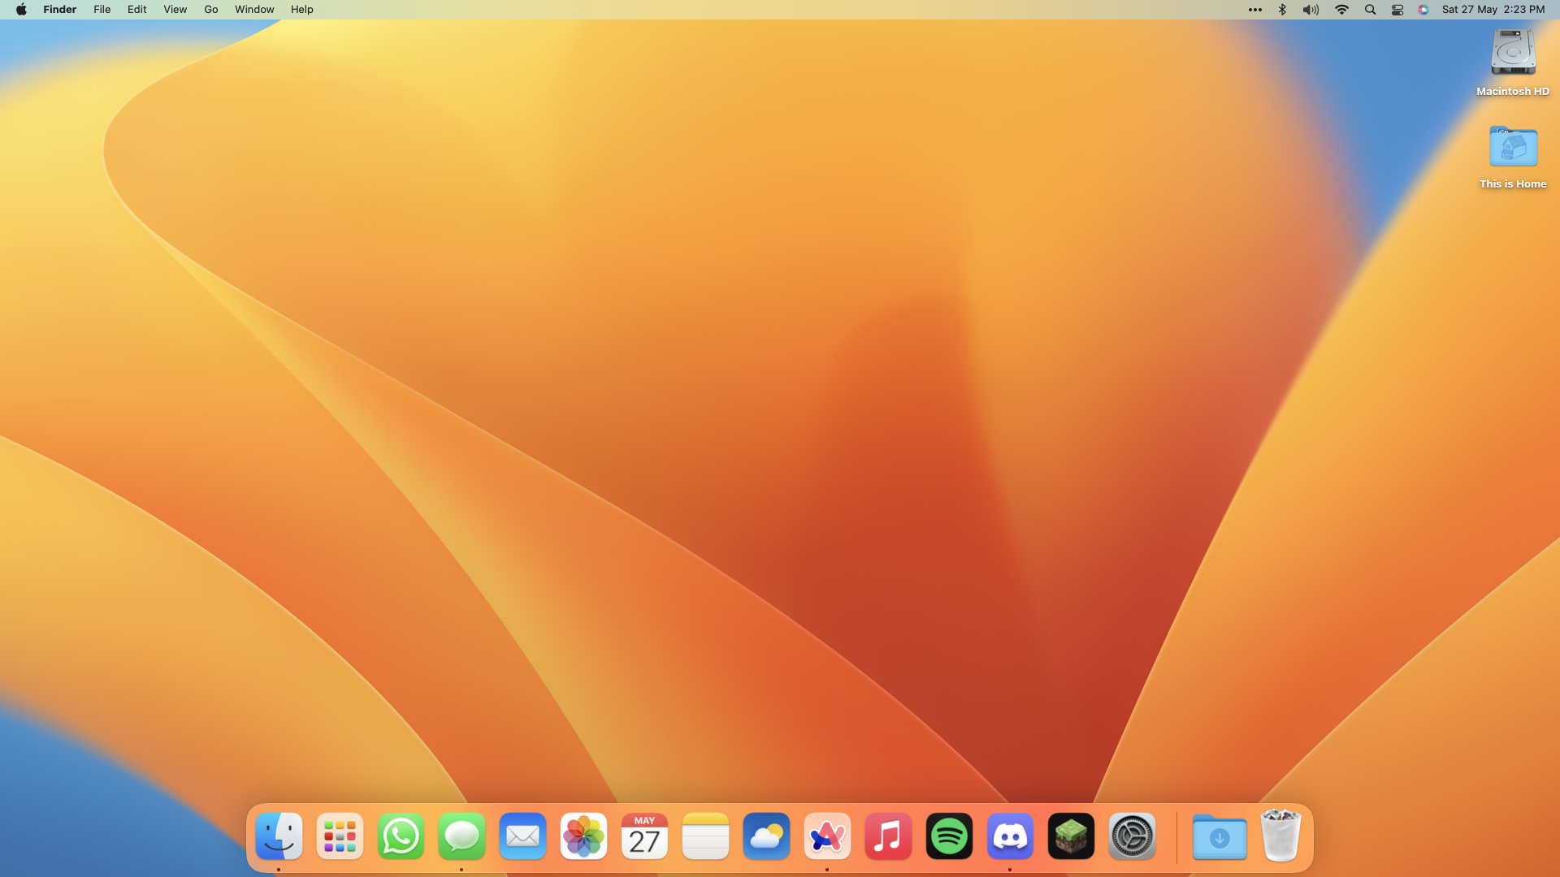Open Launchpad in the Dock

coord(340,836)
